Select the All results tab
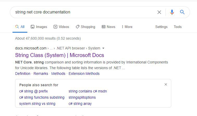The height and width of the screenshot is (116, 197). 20,27
